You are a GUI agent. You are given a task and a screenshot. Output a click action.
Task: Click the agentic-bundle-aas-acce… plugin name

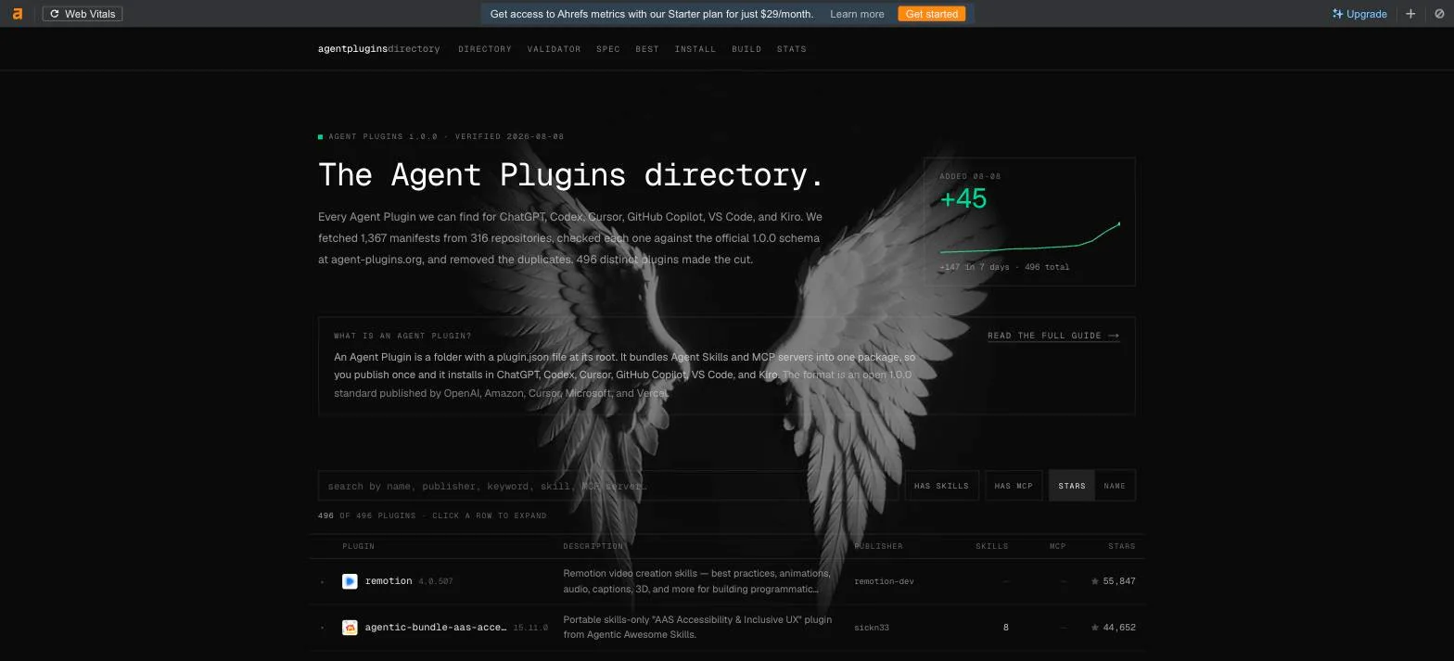click(436, 628)
